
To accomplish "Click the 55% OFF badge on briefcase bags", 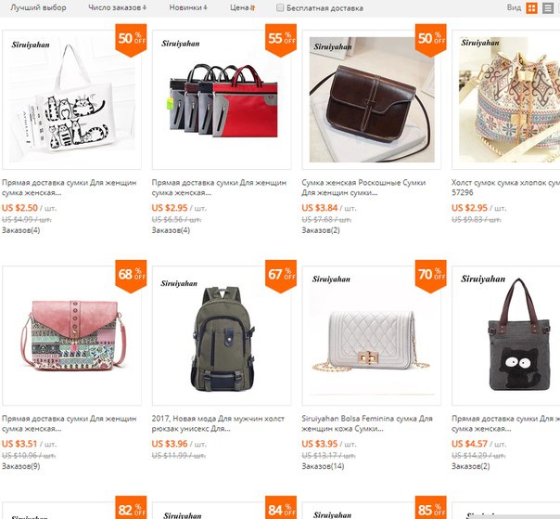I will click(281, 40).
